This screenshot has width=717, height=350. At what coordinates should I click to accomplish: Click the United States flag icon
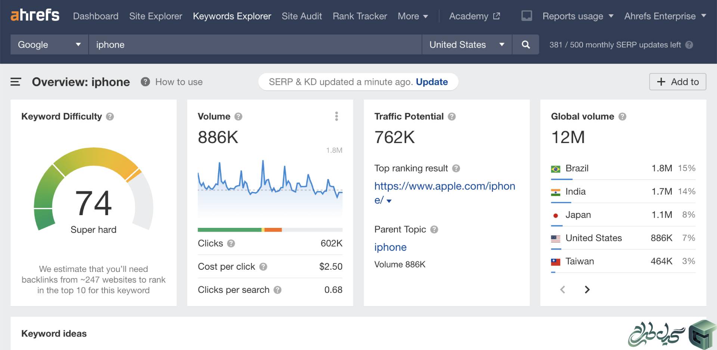(556, 239)
